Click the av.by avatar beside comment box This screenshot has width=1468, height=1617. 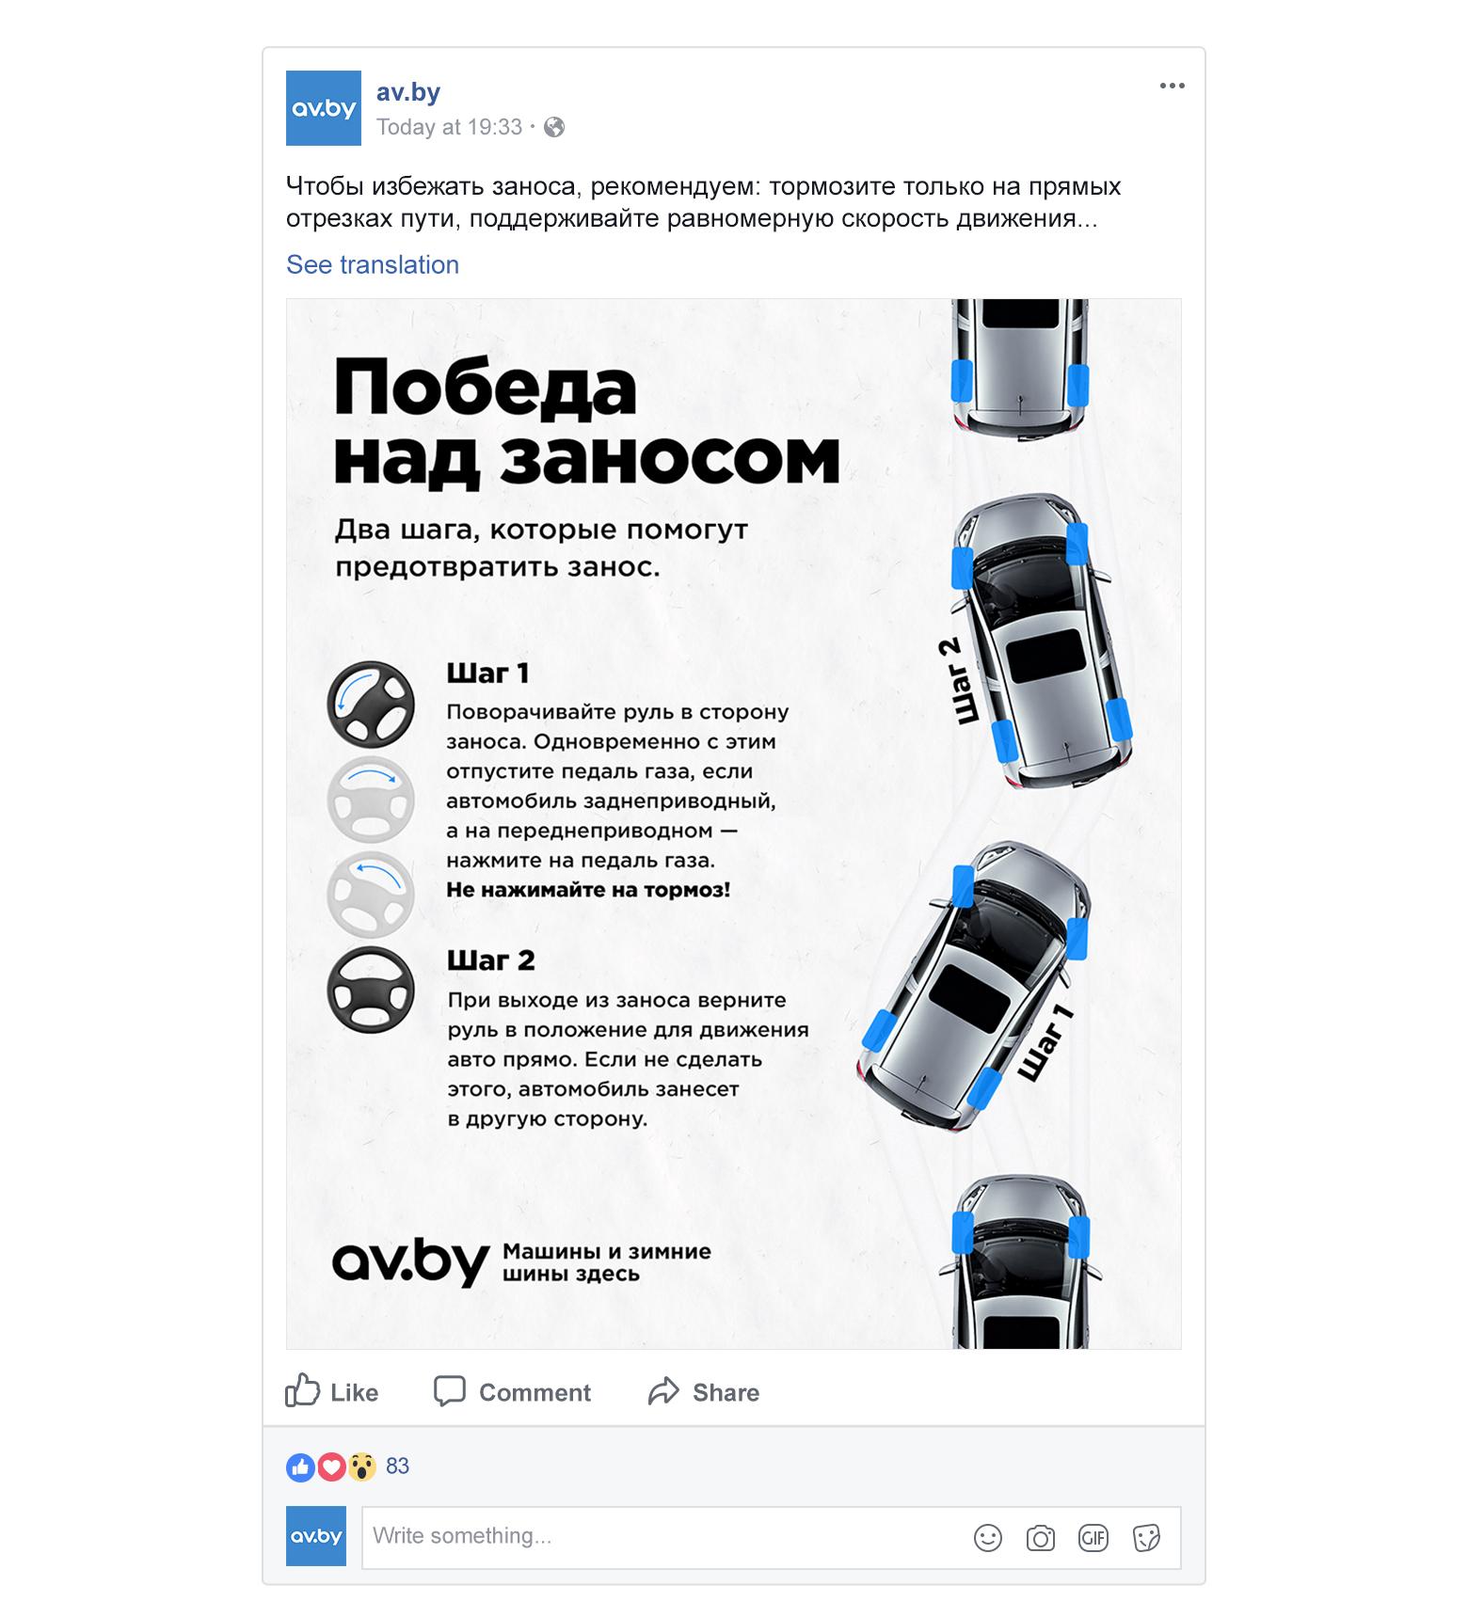[316, 1536]
